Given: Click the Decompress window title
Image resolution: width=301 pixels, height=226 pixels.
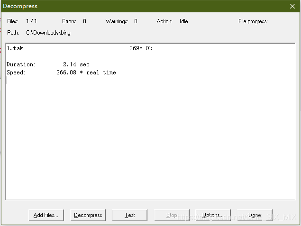Looking at the screenshot, I should 20,6.
